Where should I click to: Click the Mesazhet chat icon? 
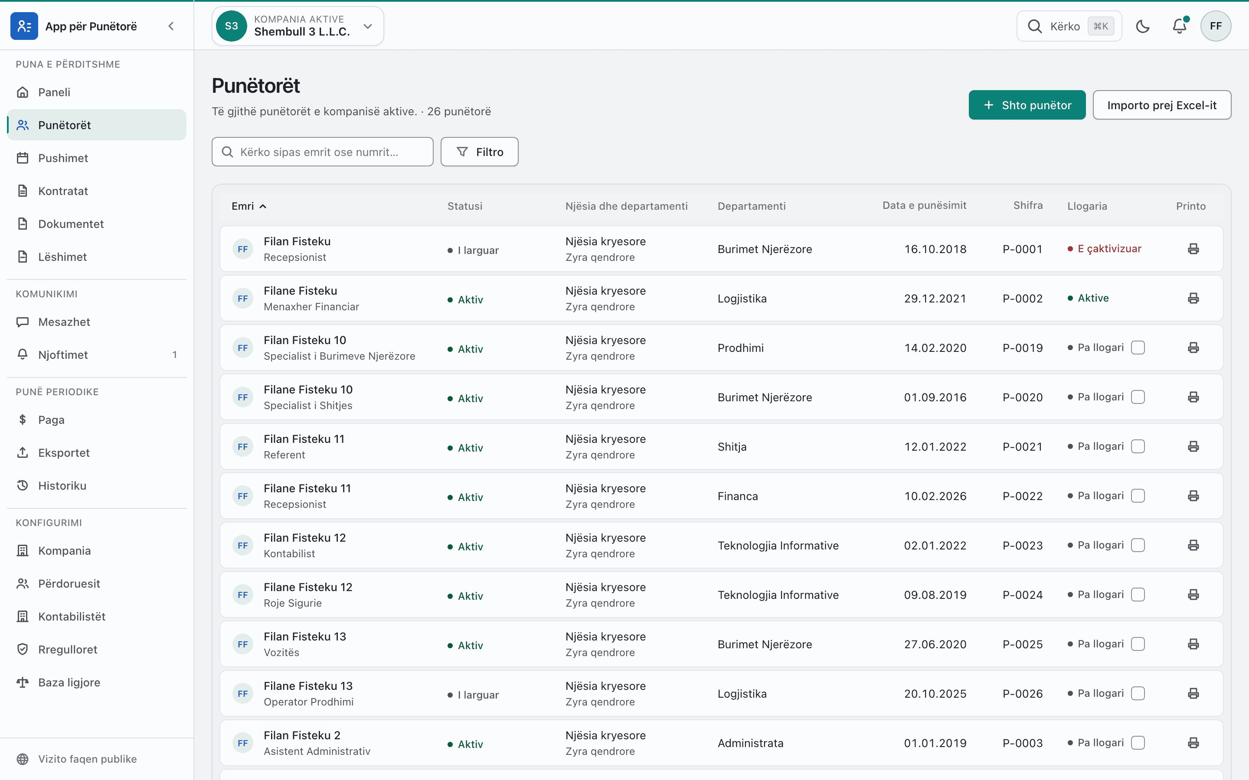coord(23,322)
